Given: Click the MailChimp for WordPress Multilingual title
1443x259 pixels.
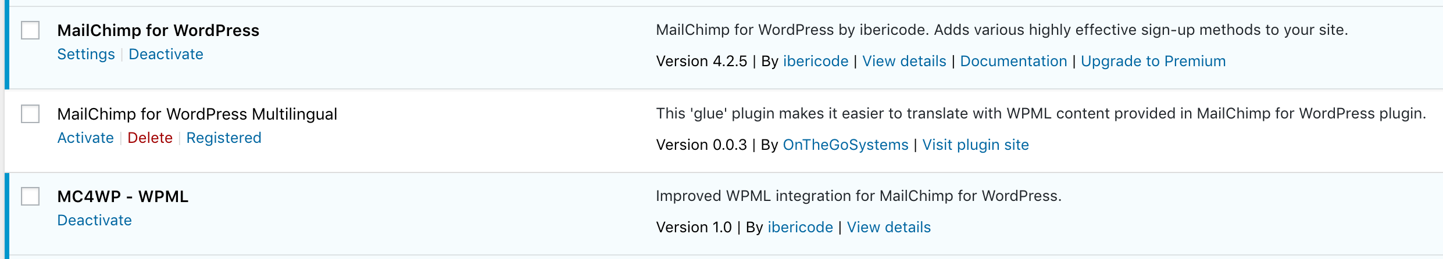Looking at the screenshot, I should (197, 114).
